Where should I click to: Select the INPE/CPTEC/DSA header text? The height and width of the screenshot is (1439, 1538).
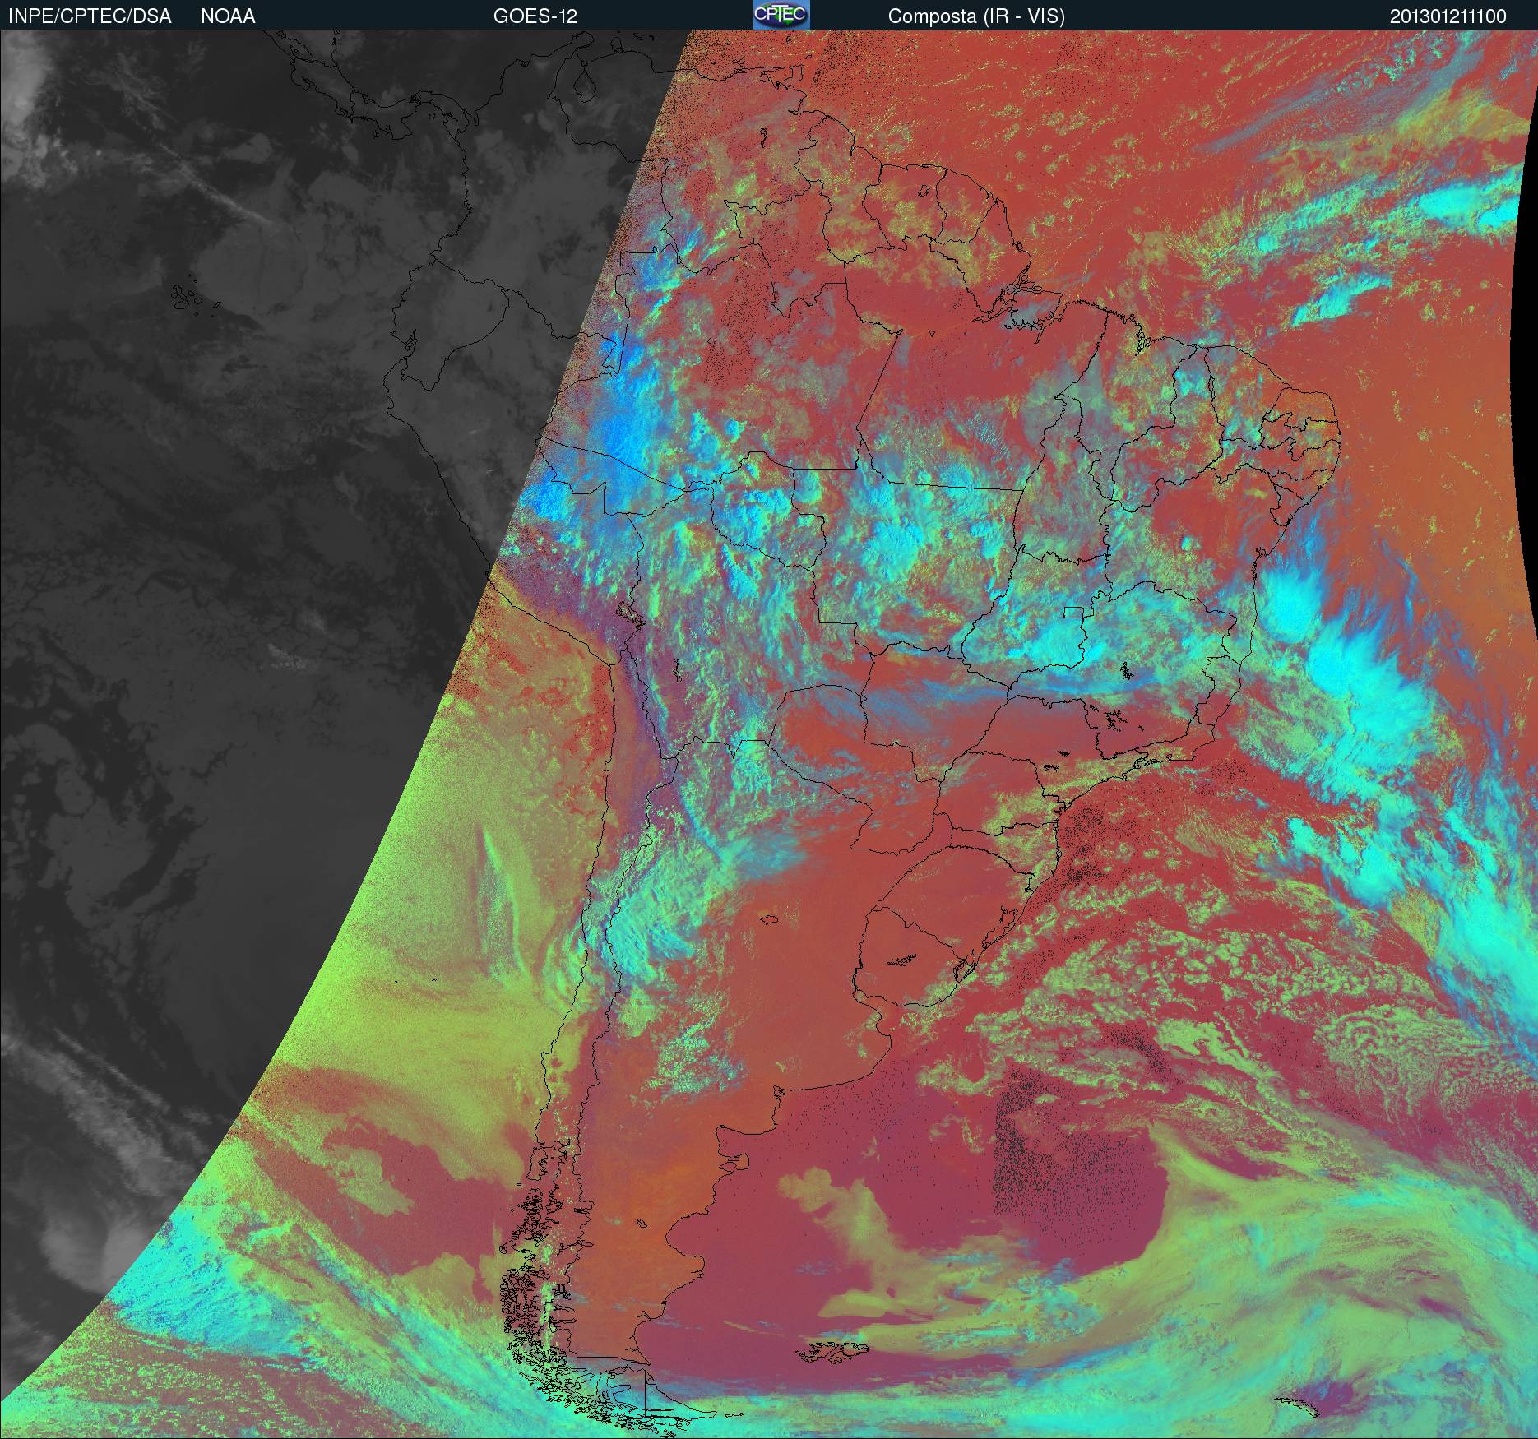90,16
